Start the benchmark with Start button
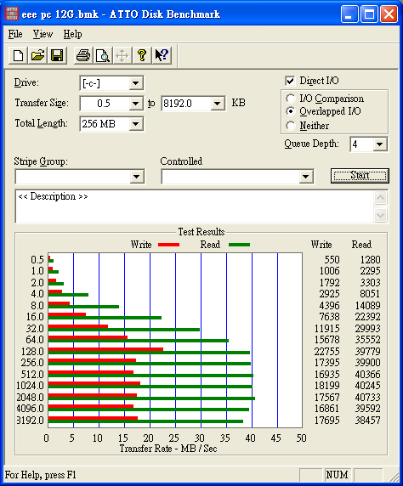The image size is (403, 486). pos(360,176)
